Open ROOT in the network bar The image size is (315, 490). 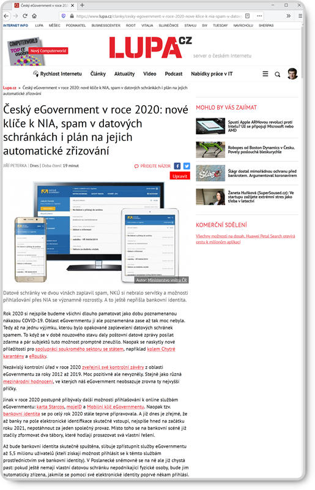tap(131, 26)
